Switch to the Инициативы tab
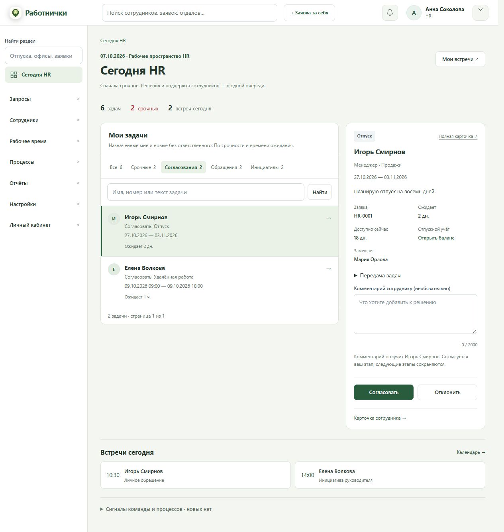 267,167
